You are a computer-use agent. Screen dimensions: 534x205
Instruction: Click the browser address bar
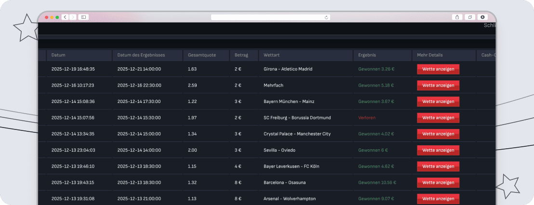[x=270, y=17]
